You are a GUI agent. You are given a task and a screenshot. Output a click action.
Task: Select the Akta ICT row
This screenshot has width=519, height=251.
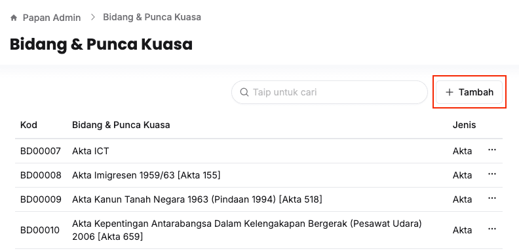(x=258, y=151)
